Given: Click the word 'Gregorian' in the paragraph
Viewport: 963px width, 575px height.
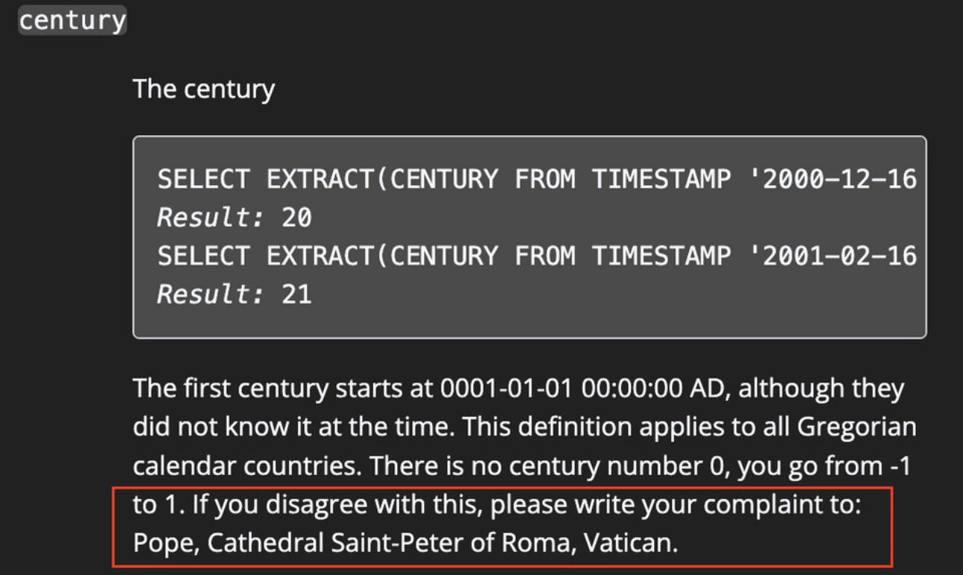Looking at the screenshot, I should click(x=857, y=427).
